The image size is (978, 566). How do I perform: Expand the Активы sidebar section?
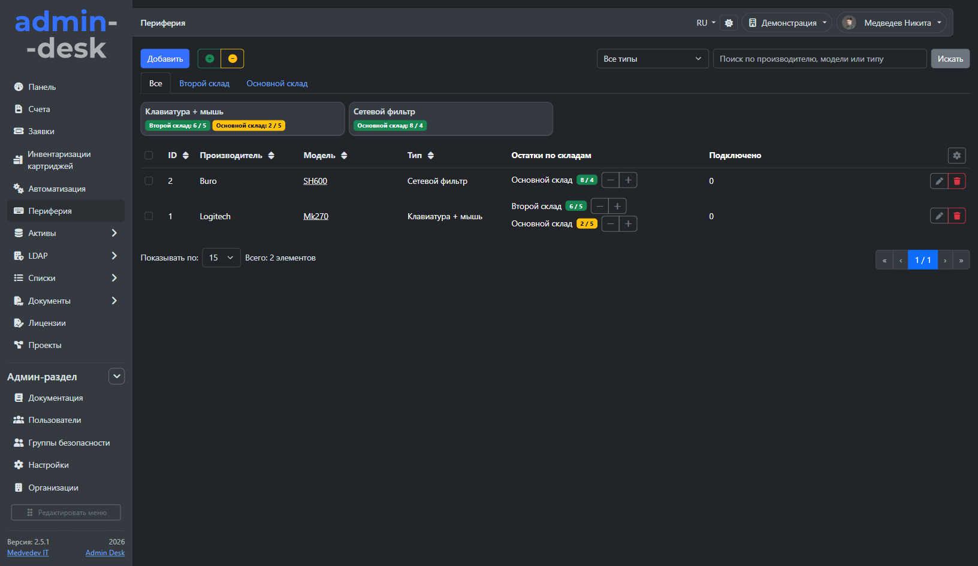pos(66,233)
